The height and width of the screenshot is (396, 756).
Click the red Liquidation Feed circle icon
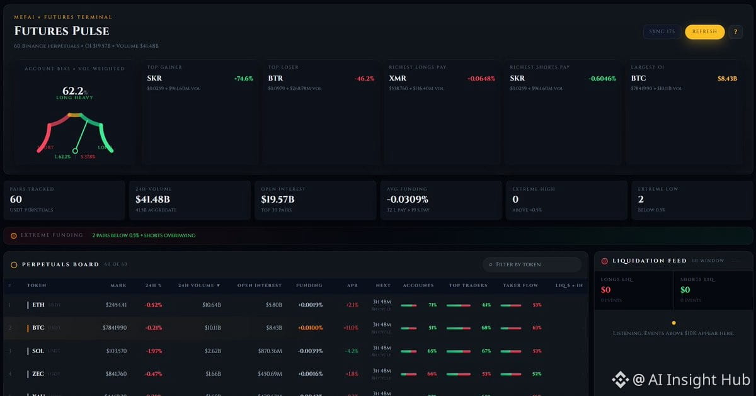605,261
